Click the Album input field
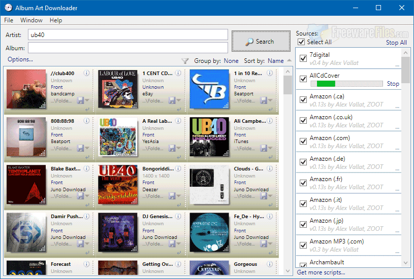This screenshot has width=414, height=279. 128,48
